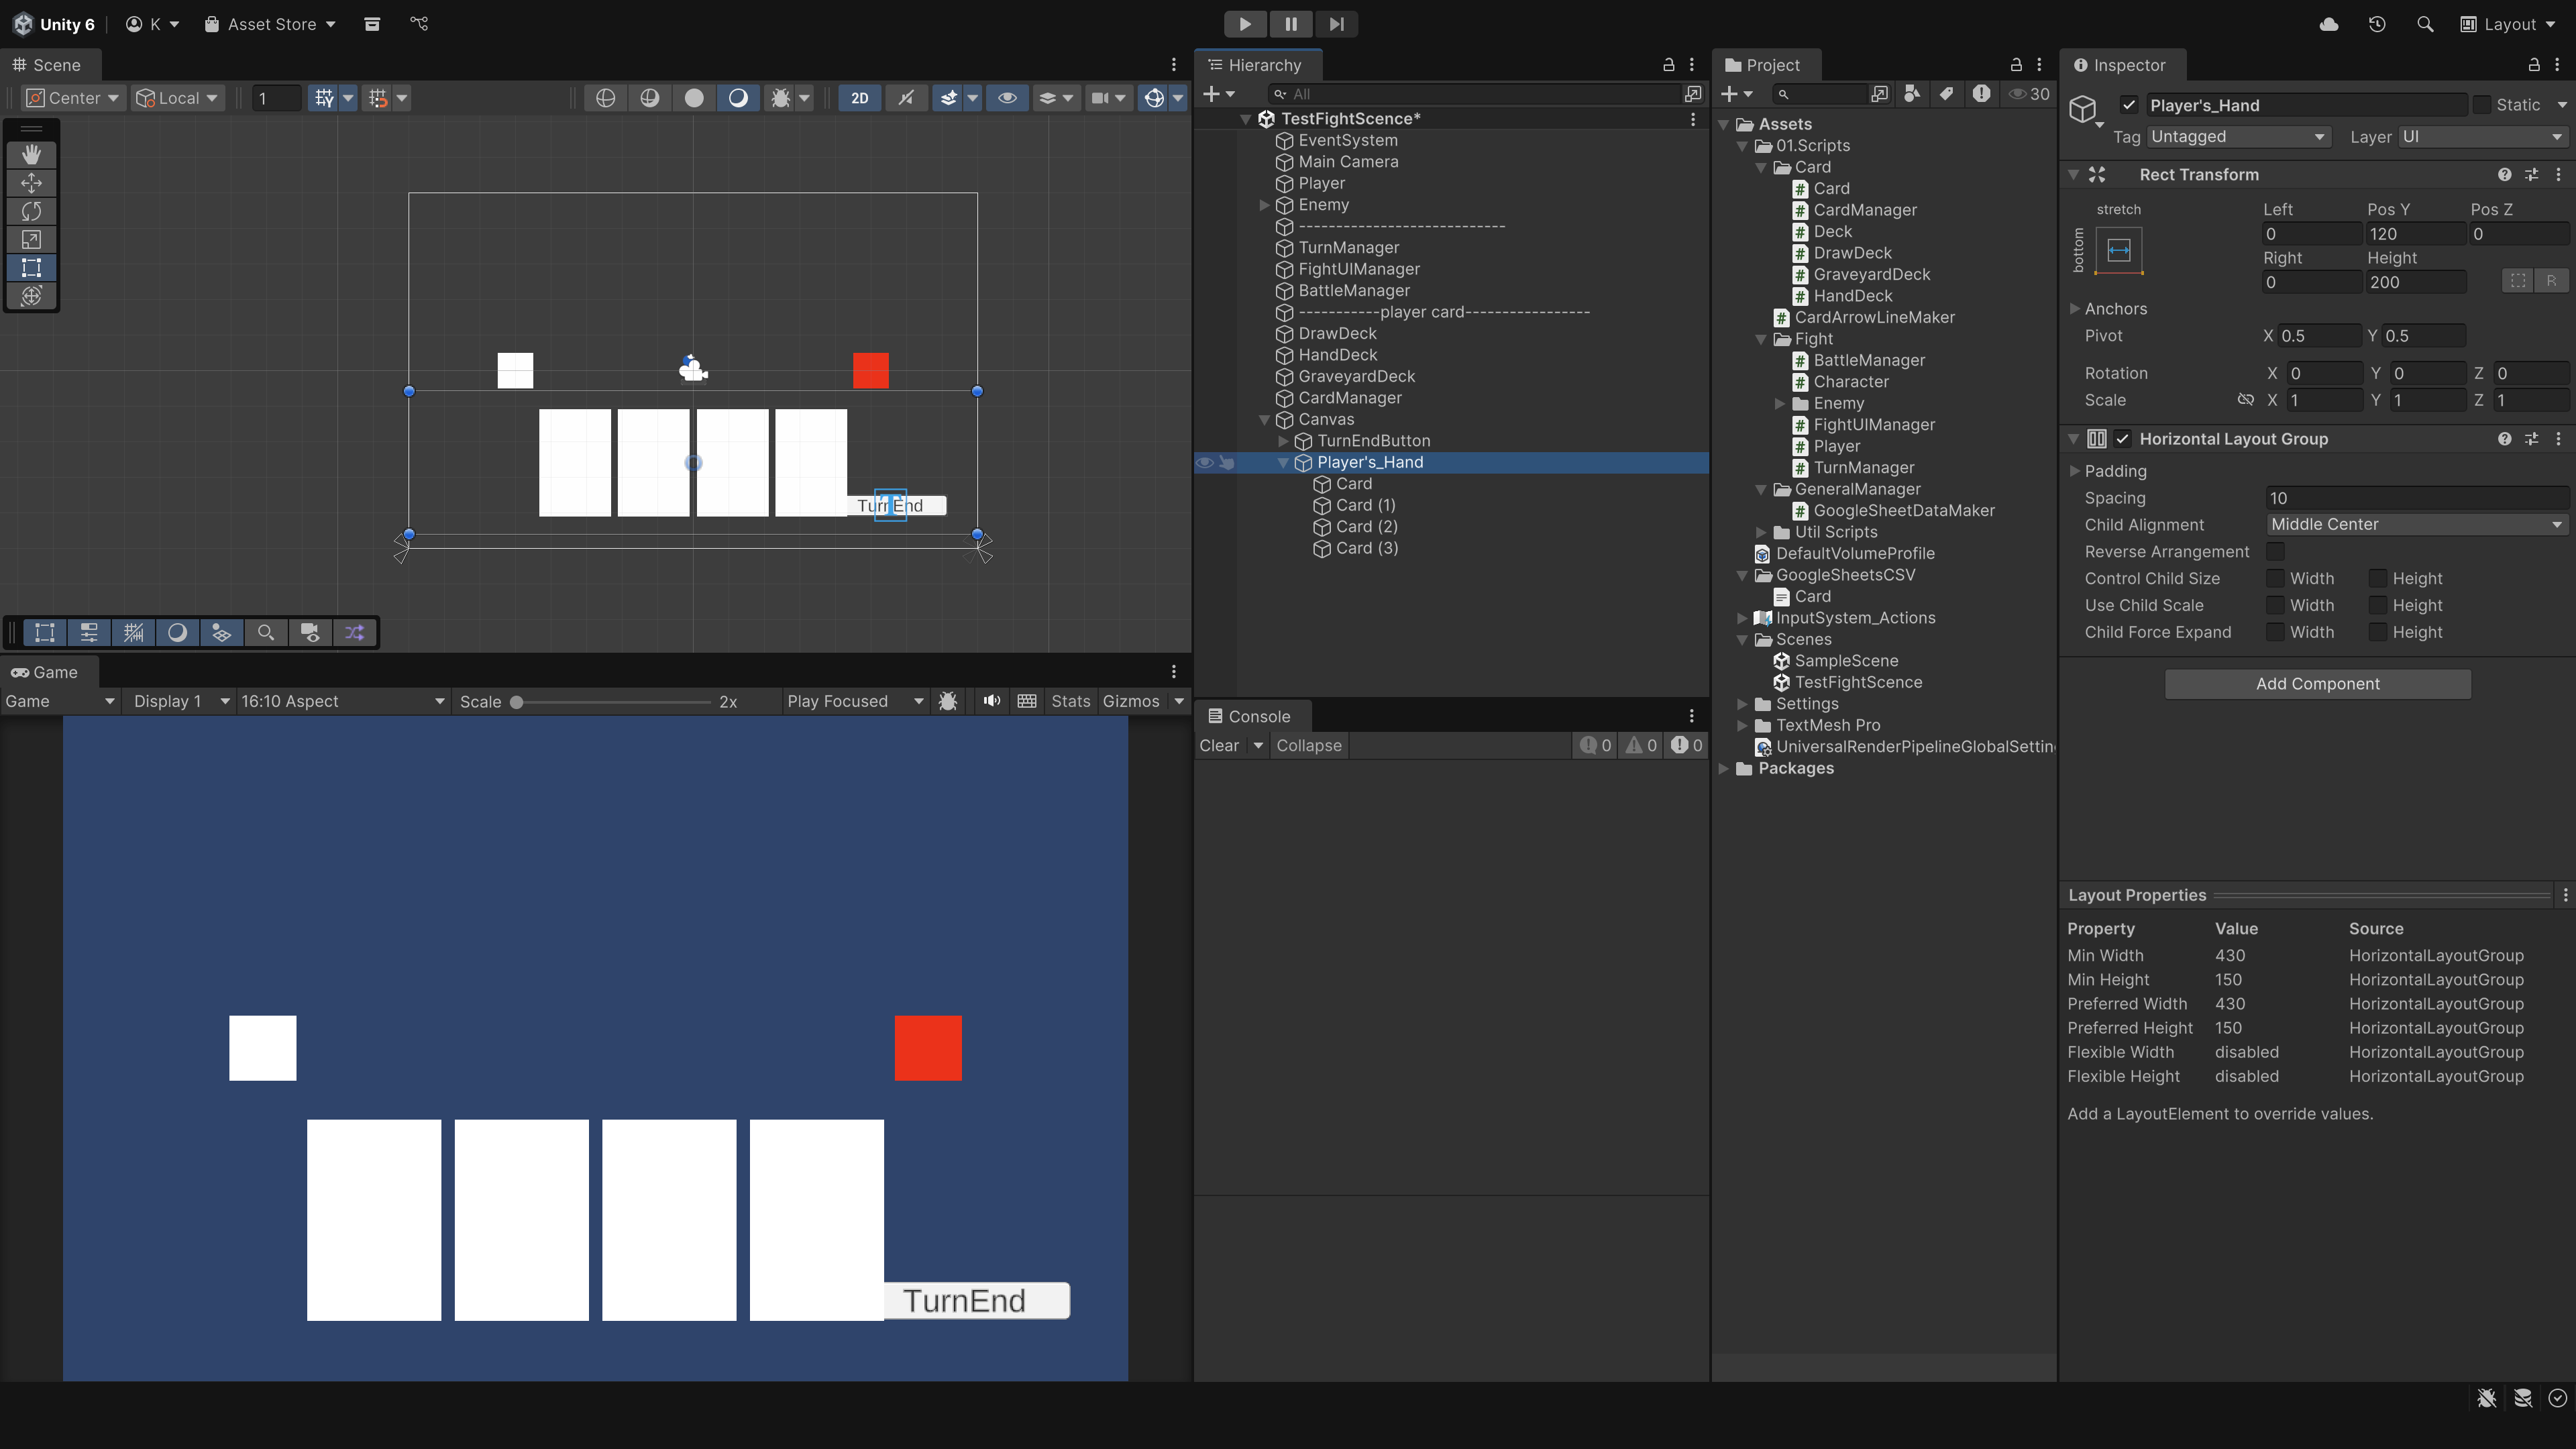Click the Pause button

point(1290,24)
